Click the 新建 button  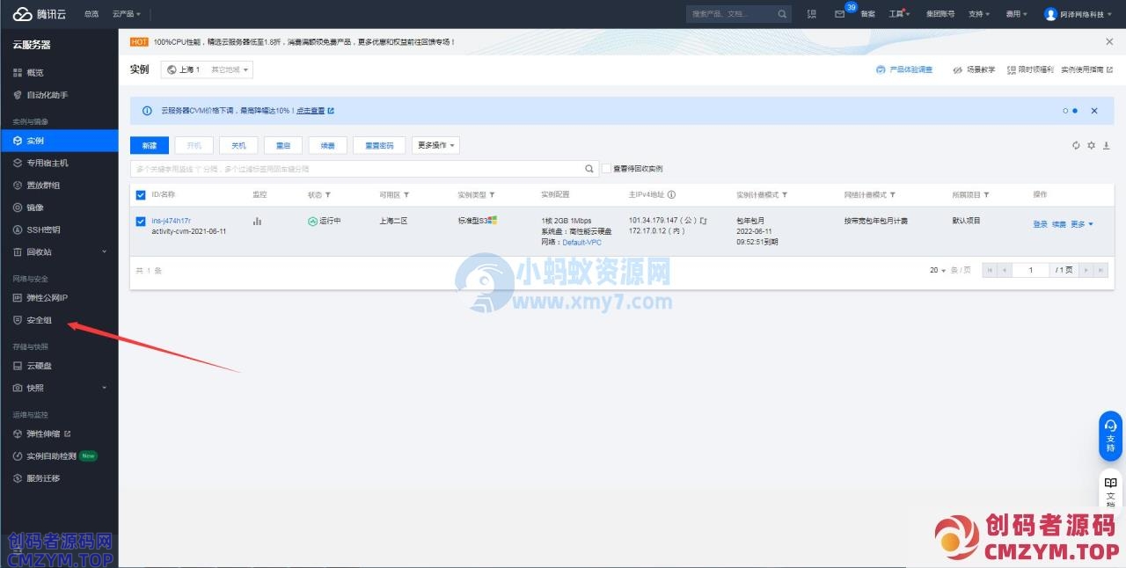click(149, 145)
